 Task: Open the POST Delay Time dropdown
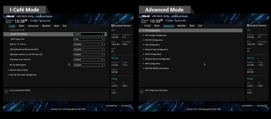coord(89,39)
